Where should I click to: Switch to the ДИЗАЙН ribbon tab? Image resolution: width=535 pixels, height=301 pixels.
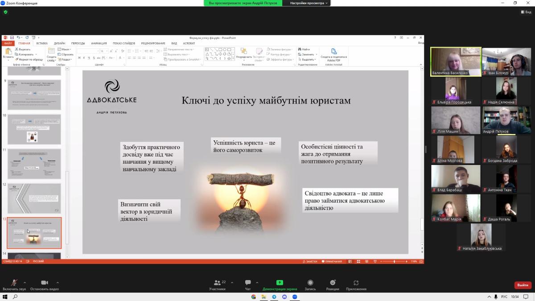59,43
